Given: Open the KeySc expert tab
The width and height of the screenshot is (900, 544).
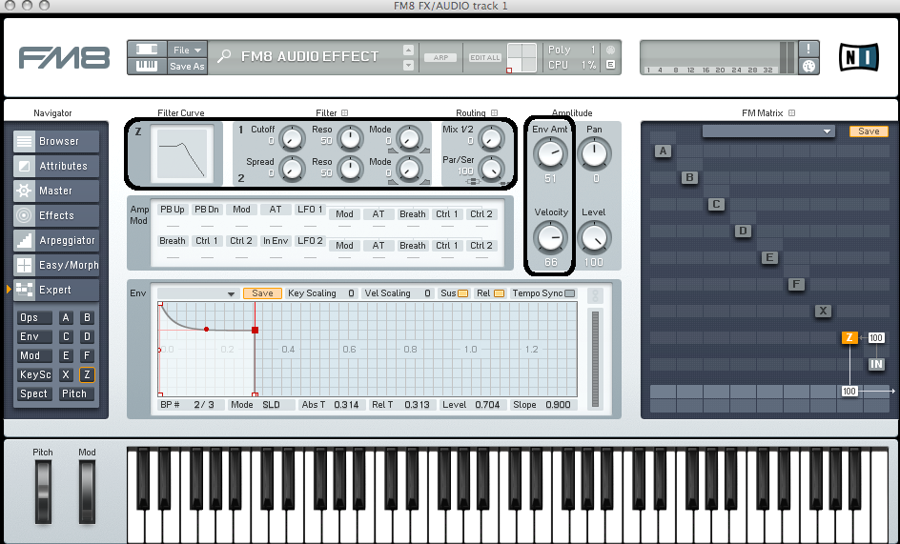Looking at the screenshot, I should 34,374.
